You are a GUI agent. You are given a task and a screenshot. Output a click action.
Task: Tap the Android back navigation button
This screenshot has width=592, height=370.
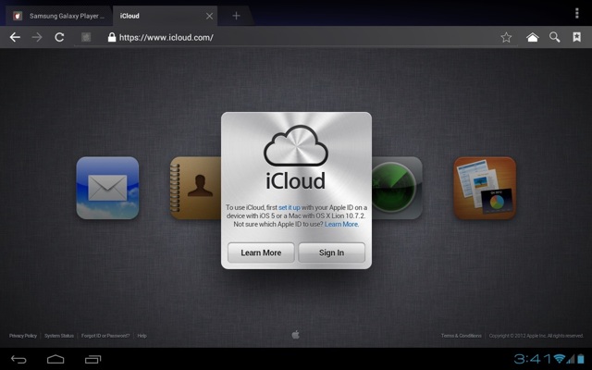coord(18,359)
